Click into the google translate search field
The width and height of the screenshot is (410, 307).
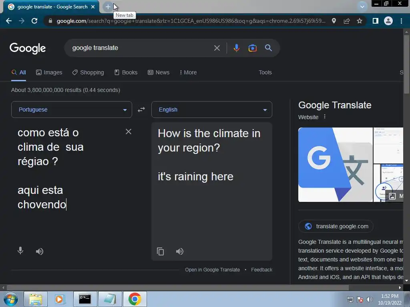click(x=141, y=48)
